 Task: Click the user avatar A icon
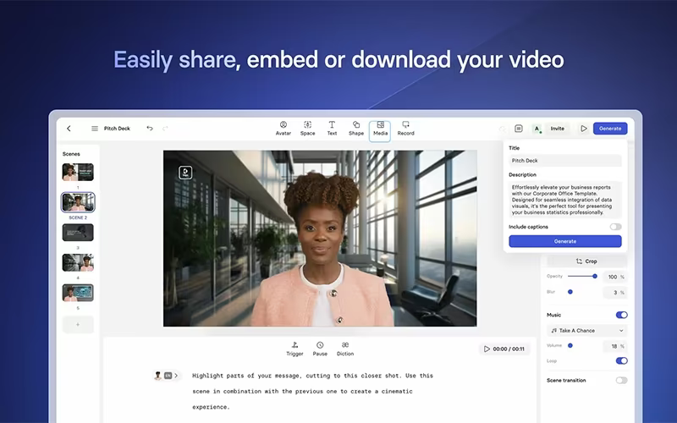(x=537, y=129)
